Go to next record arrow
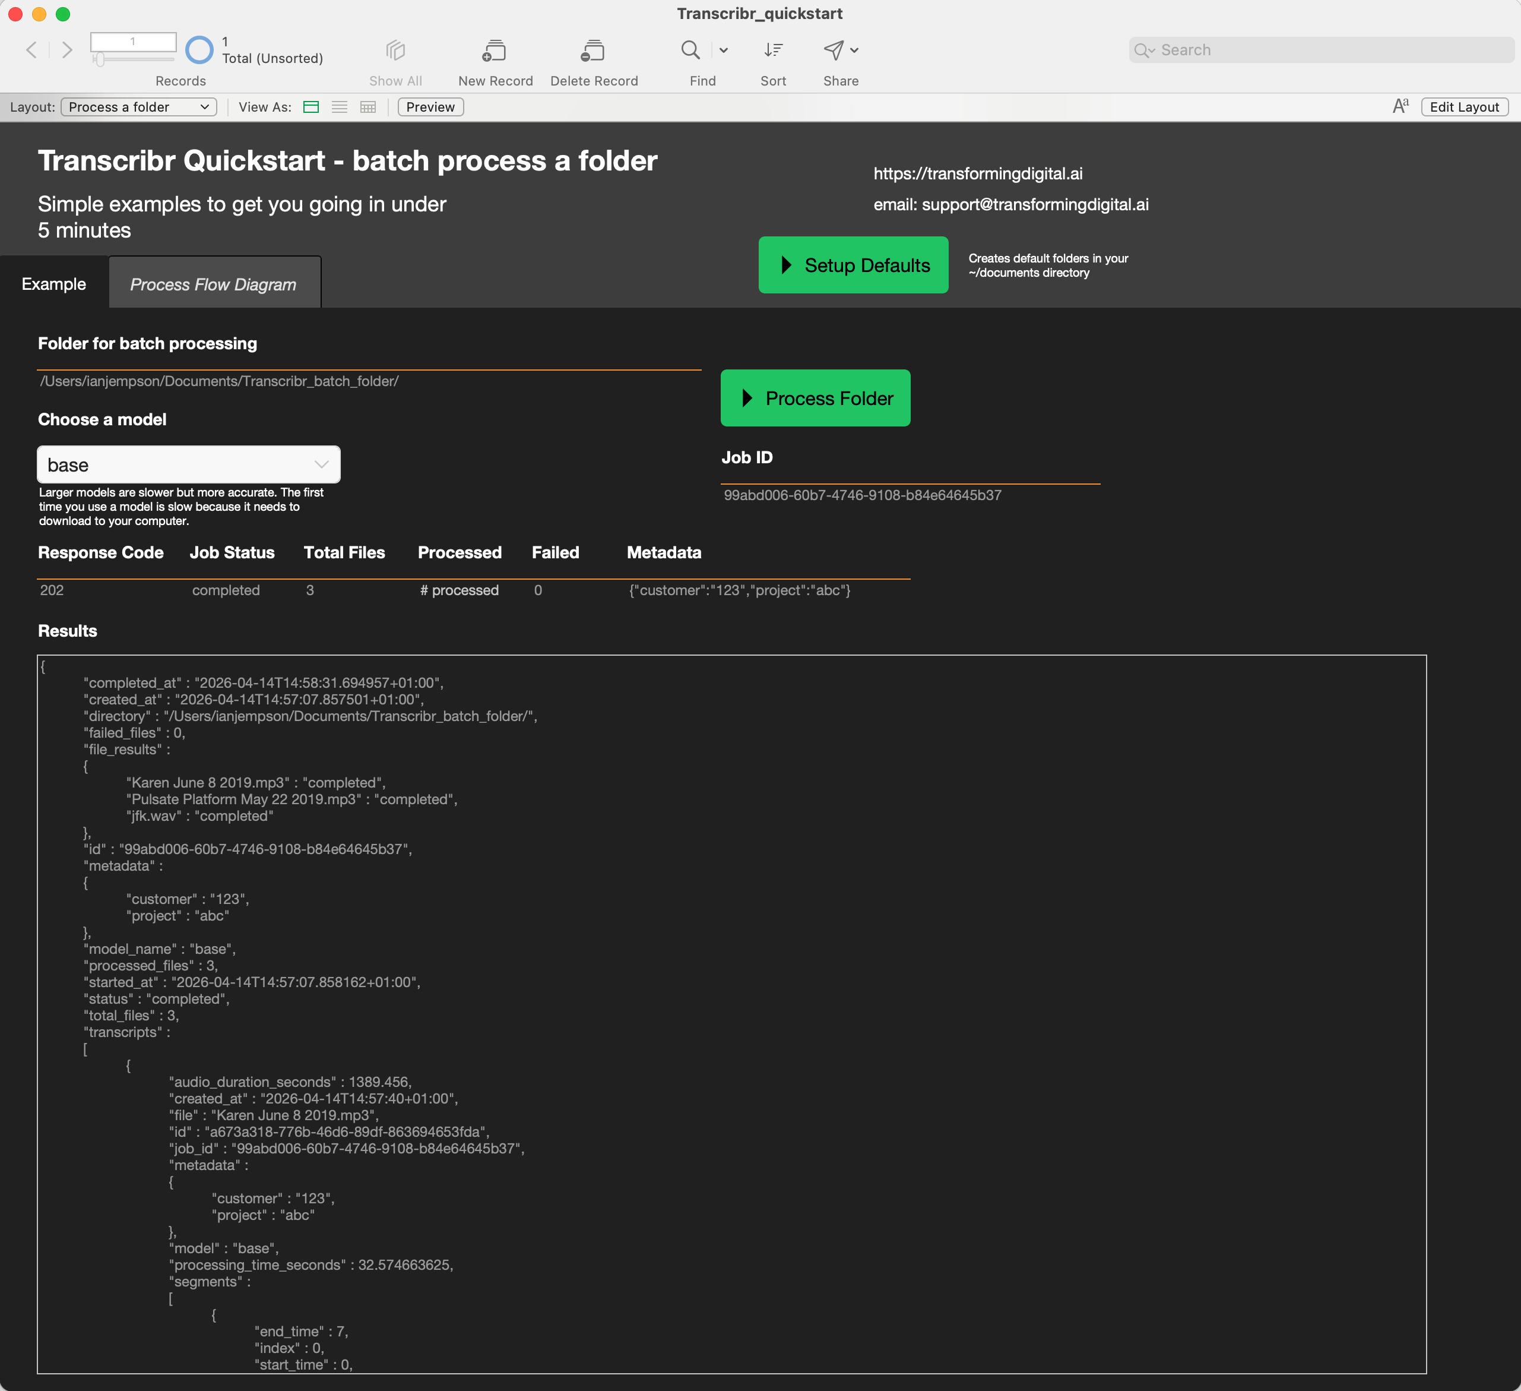 [x=67, y=50]
